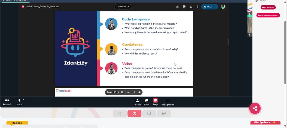The height and width of the screenshot is (128, 287).
Task: Click the red power button
Action: [135, 113]
